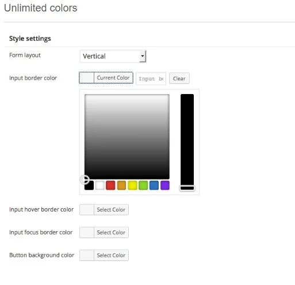Click the circular picker handle on gradient
Image resolution: width=295 pixels, height=285 pixels.
coord(85,179)
